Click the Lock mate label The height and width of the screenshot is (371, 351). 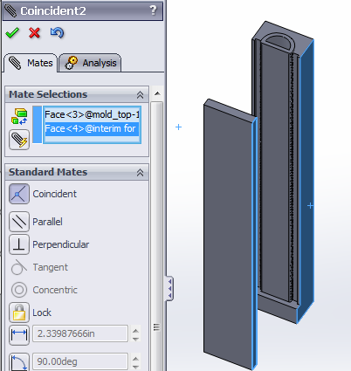[42, 313]
